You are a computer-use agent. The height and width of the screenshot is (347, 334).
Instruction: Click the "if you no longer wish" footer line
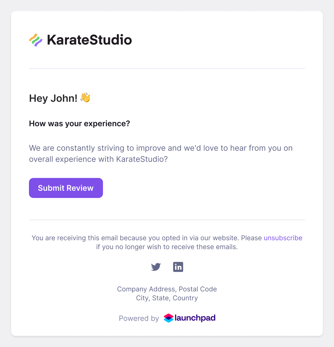[x=167, y=247]
